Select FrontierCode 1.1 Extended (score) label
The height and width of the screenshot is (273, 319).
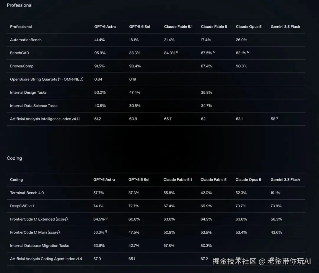point(39,219)
